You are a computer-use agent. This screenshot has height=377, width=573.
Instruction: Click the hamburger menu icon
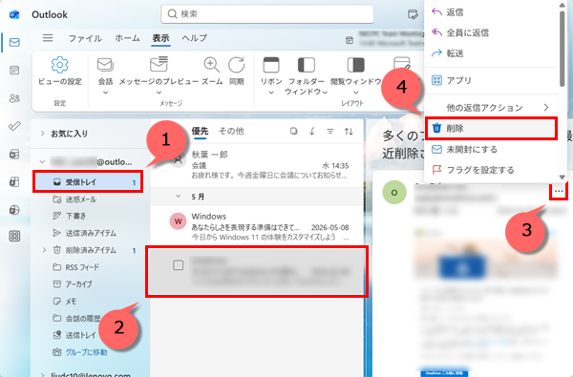coord(48,38)
